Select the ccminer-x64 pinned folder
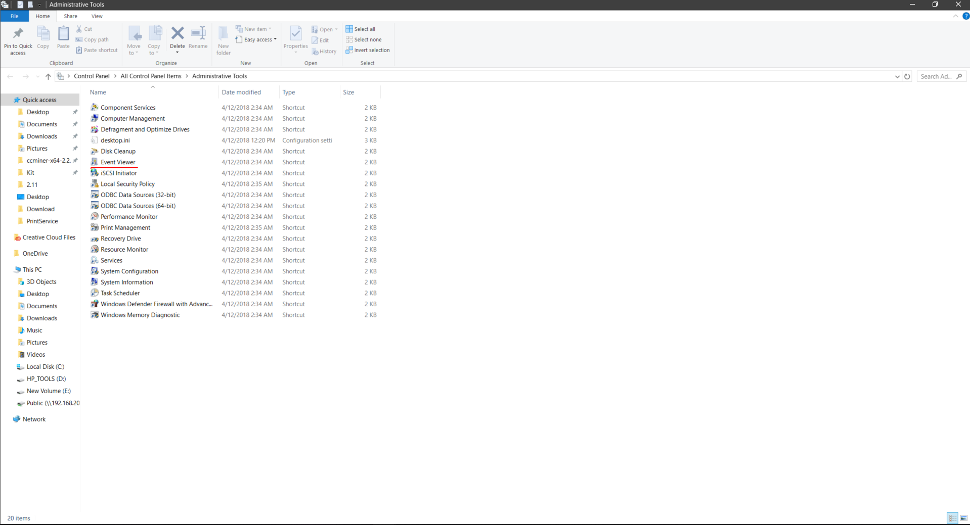The image size is (970, 525). pyautogui.click(x=48, y=161)
